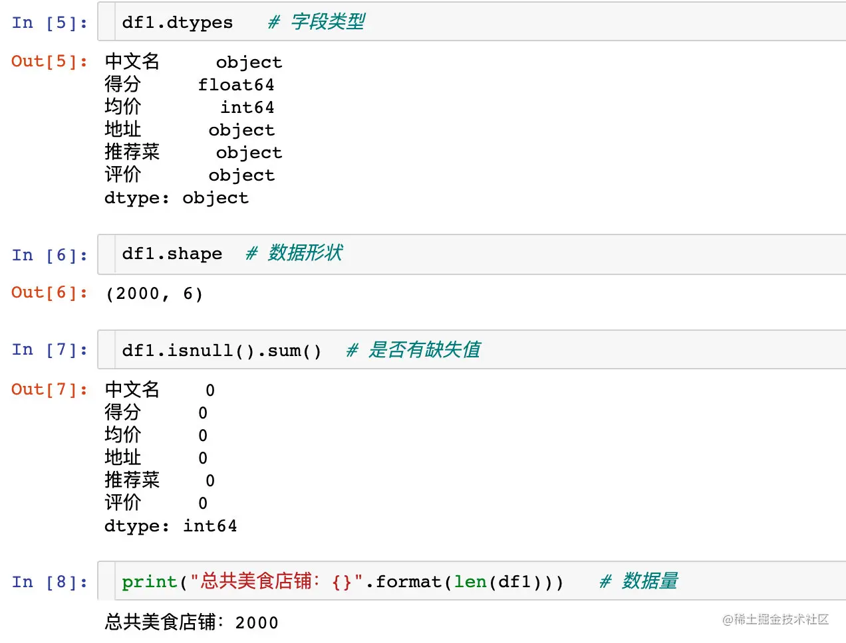Viewport: 846px width, 643px height.
Task: Click the Out[6] prompt label
Action: pyautogui.click(x=50, y=292)
